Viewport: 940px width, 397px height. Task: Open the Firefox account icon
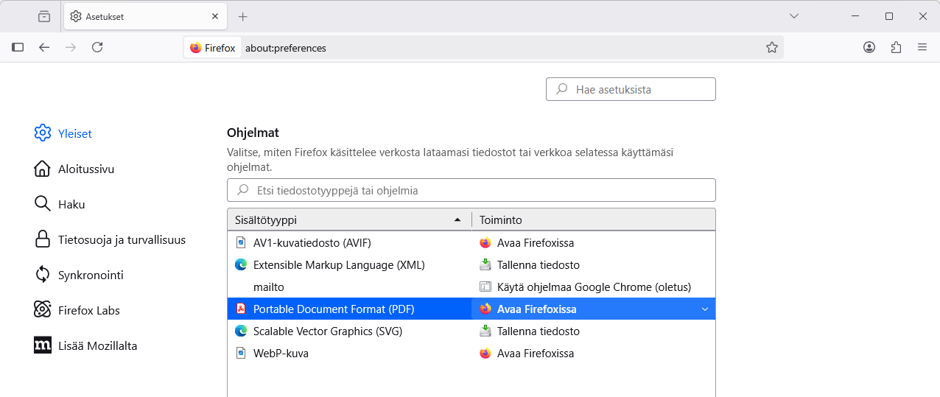(x=869, y=47)
